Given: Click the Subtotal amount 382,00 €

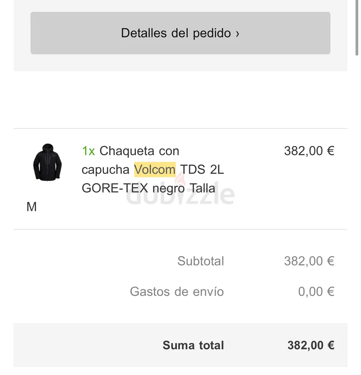Looking at the screenshot, I should (x=309, y=261).
